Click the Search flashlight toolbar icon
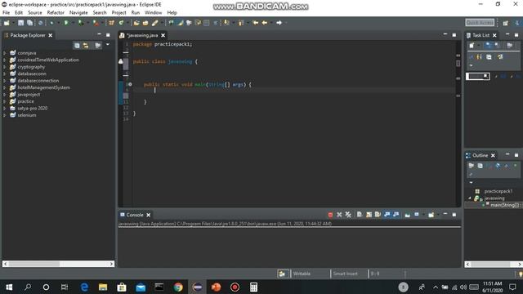523x294 pixels. 154,23
